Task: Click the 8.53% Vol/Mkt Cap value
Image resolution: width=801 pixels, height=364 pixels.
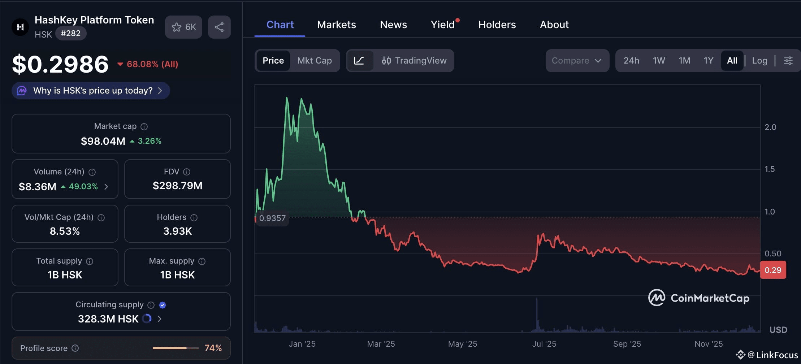Action: pos(65,231)
